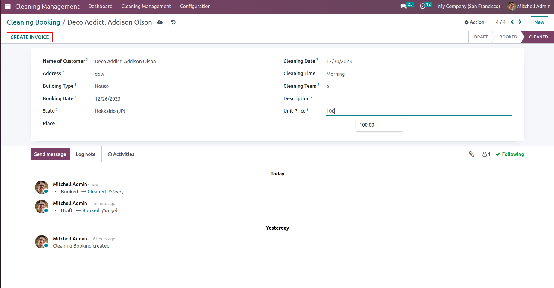
Task: Click avatar on Booked to Cleaned message
Action: 42,187
